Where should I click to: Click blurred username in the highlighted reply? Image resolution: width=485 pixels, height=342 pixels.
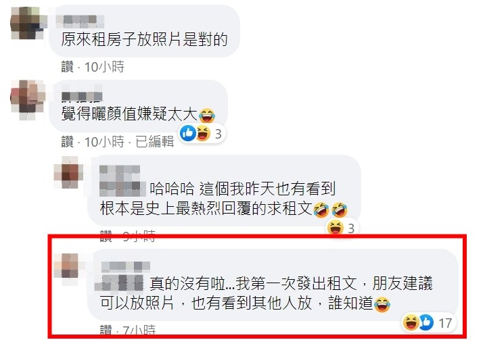tap(122, 276)
